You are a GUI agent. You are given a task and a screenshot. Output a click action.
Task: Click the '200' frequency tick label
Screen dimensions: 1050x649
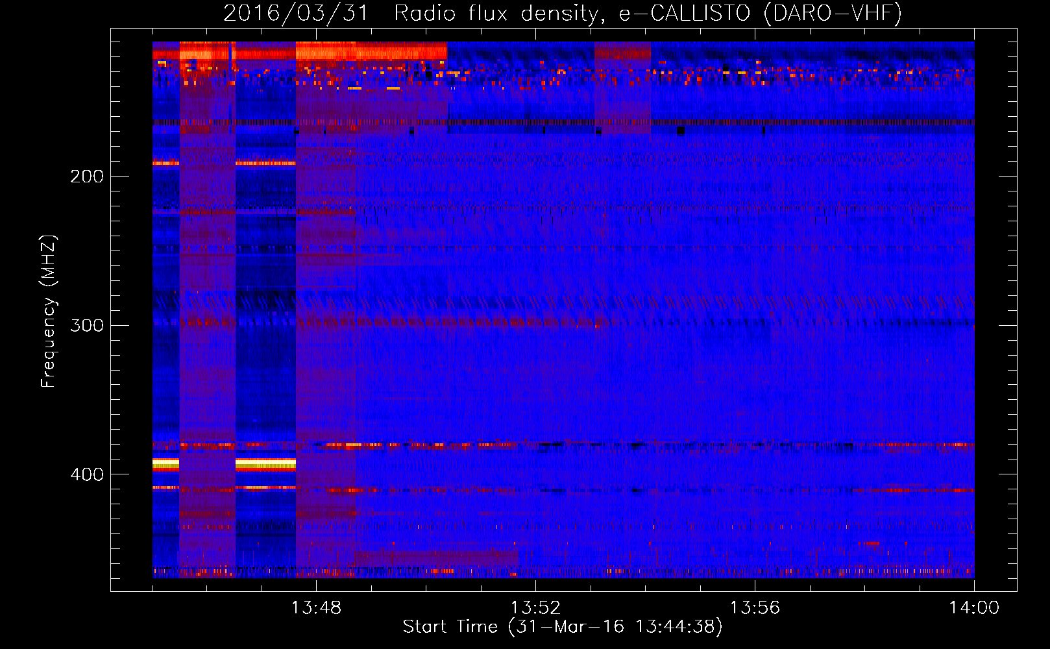click(87, 177)
